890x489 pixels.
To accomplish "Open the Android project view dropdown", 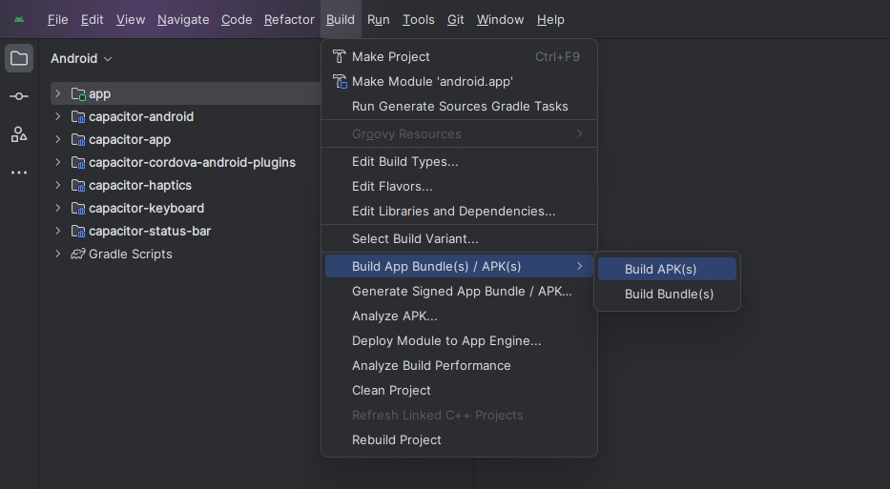I will 81,58.
